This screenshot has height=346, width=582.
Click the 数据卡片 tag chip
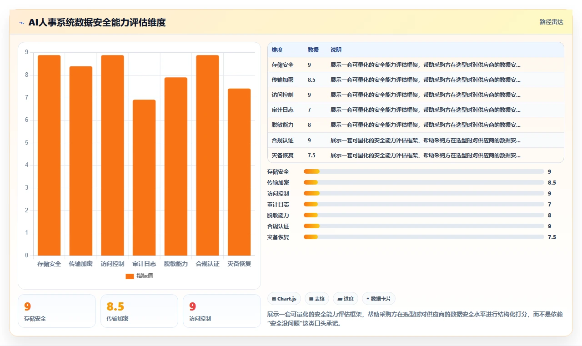point(379,299)
